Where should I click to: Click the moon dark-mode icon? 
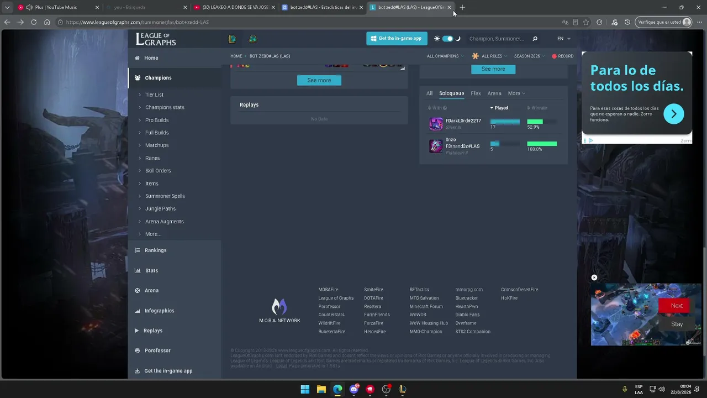point(458,39)
